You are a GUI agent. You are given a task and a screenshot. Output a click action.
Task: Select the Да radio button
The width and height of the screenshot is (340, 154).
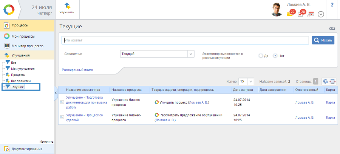(x=261, y=56)
